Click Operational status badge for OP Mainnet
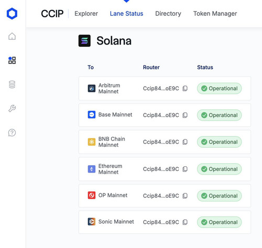The image size is (262, 248). (x=220, y=196)
